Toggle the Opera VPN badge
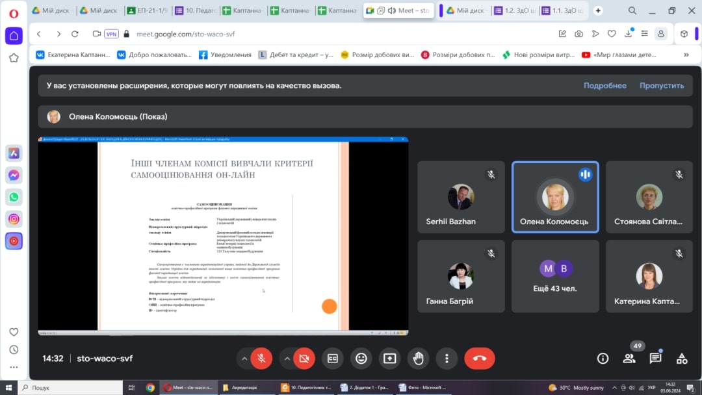The width and height of the screenshot is (702, 395). click(111, 34)
